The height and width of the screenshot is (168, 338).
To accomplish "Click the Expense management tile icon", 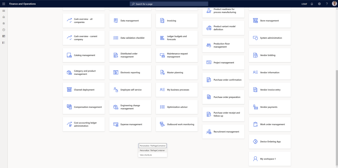I will (x=116, y=124).
